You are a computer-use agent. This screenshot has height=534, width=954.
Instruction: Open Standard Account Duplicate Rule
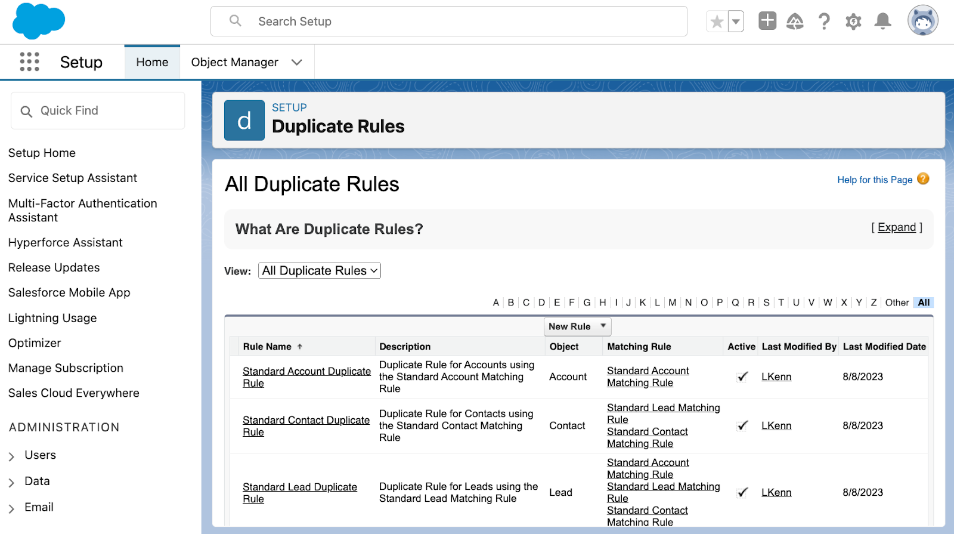tap(306, 377)
